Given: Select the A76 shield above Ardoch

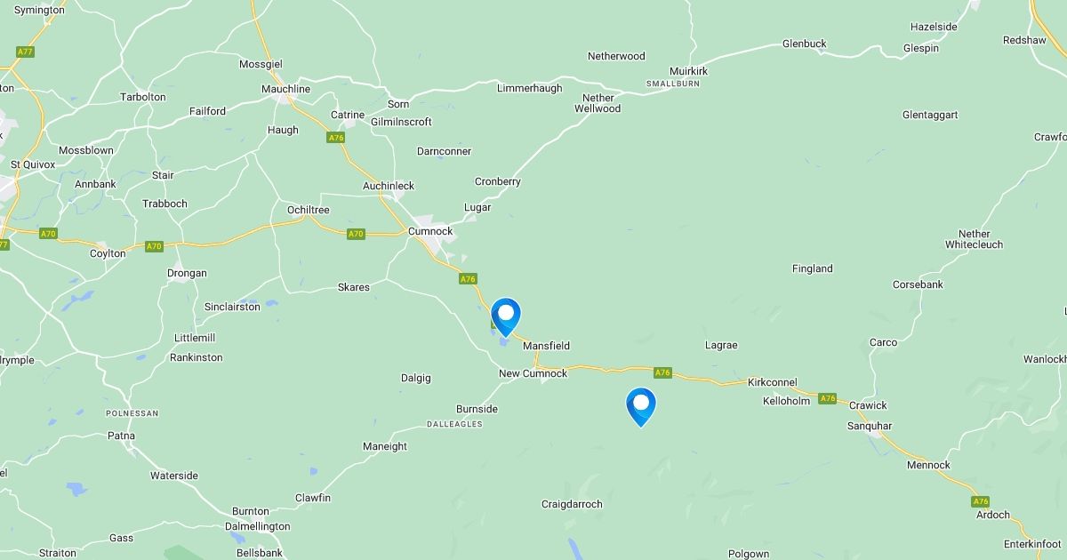Looking at the screenshot, I should point(981,501).
